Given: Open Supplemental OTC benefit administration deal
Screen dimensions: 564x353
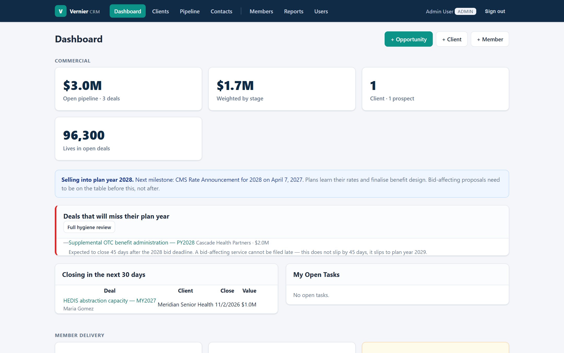Looking at the screenshot, I should click(x=131, y=243).
